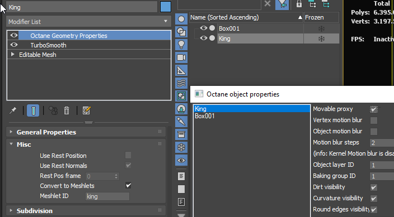Screen dimensions: 394x217
Task: Select Octane Geometry Properties modifier
Action: (x=69, y=36)
